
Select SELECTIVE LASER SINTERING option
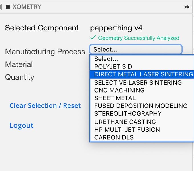click(138, 83)
